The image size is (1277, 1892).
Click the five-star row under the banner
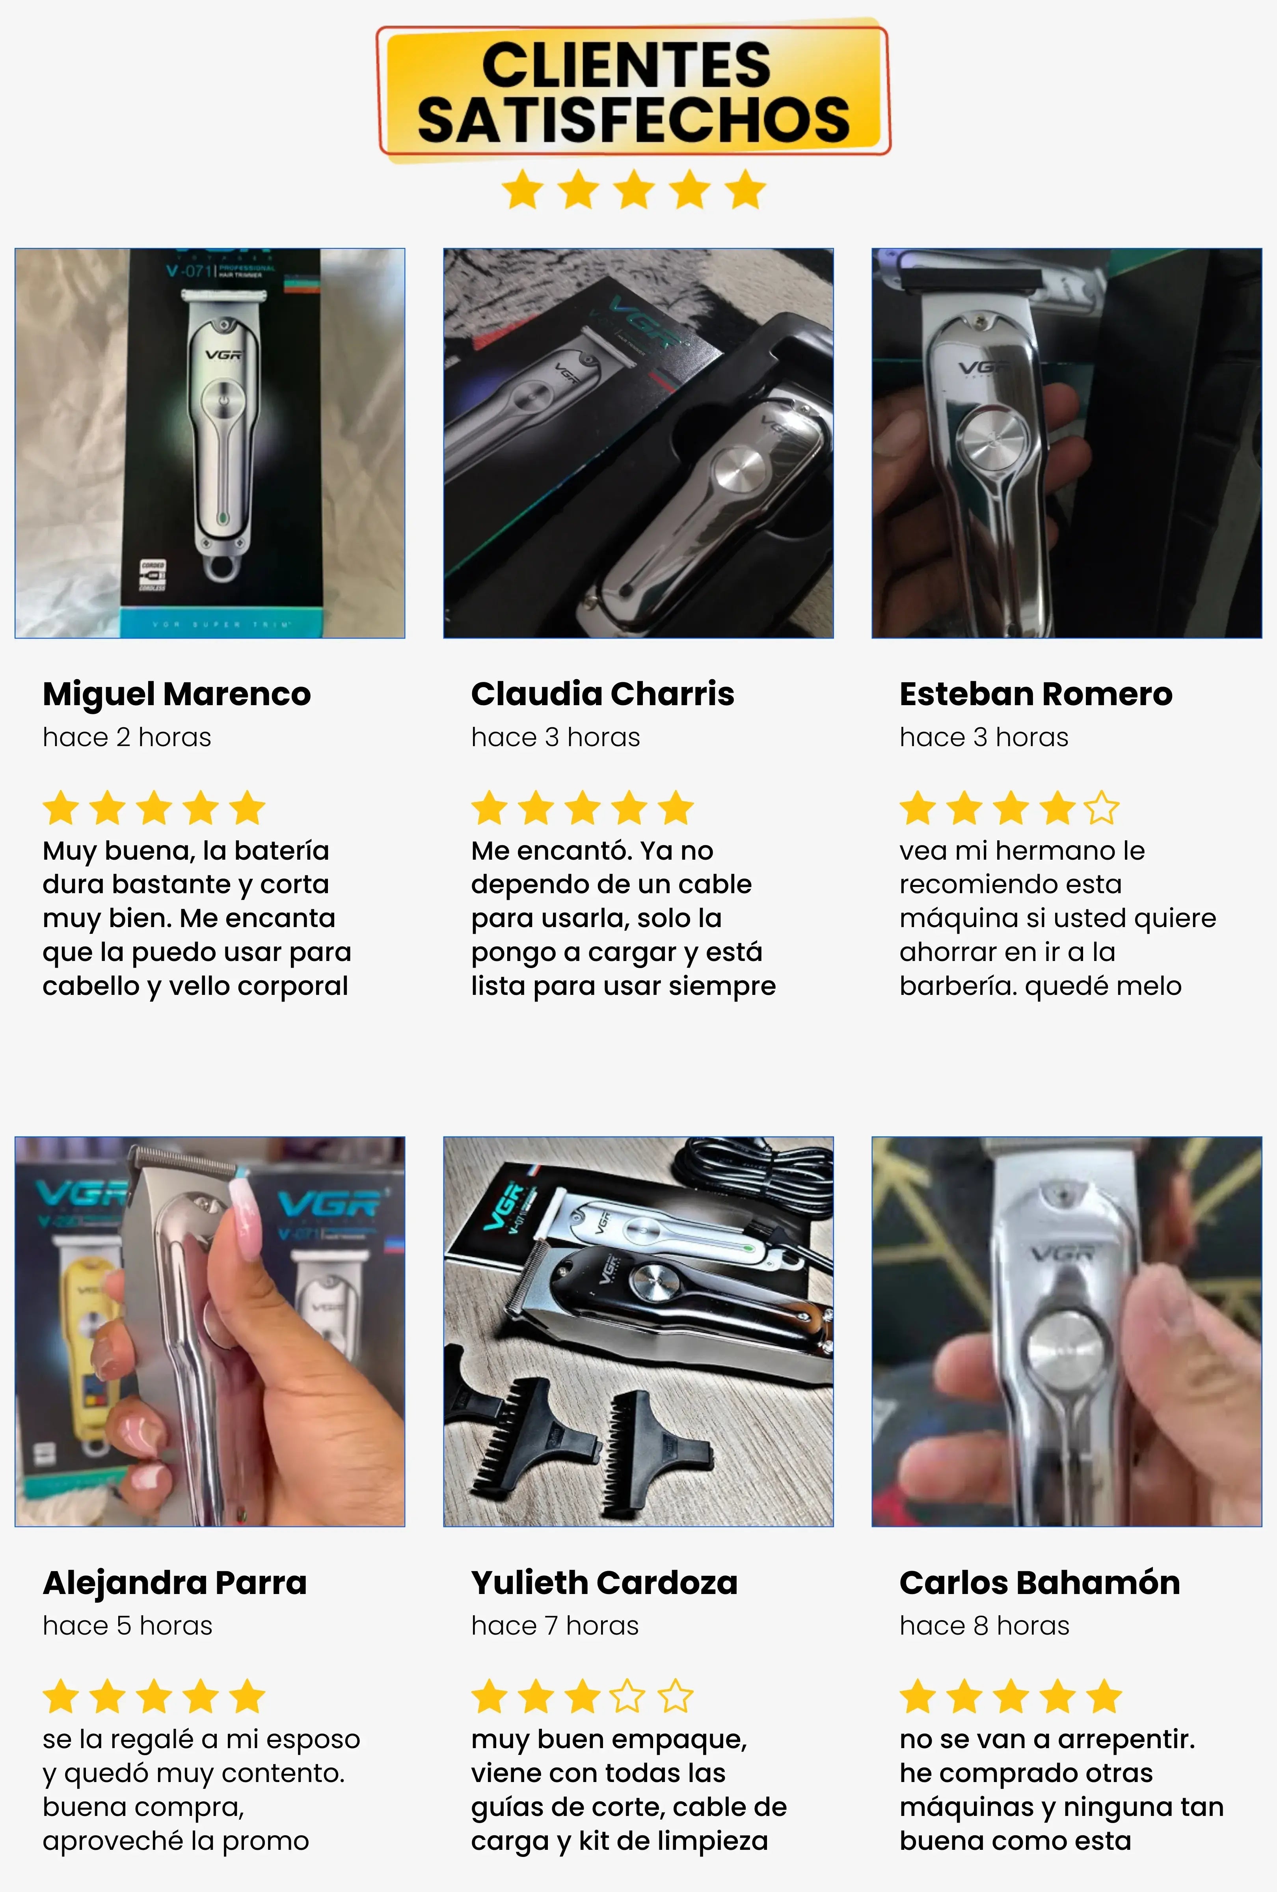(634, 190)
